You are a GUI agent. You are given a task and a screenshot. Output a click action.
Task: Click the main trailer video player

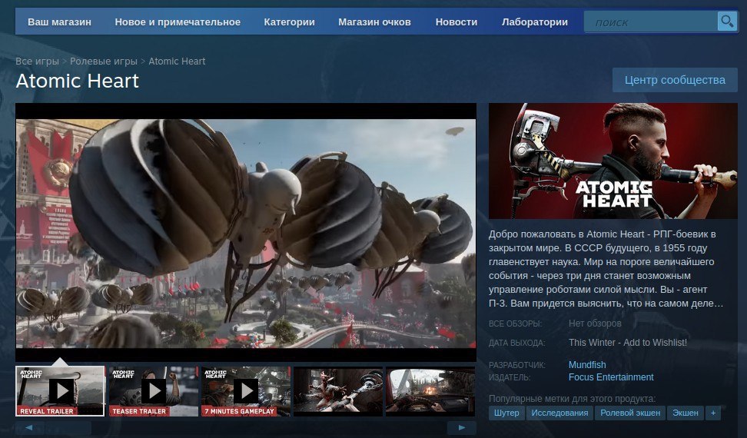[x=246, y=232]
